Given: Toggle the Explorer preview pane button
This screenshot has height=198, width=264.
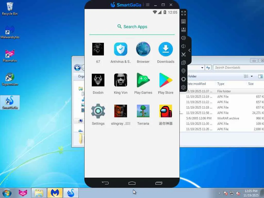Looking at the screenshot, I should [x=260, y=76].
